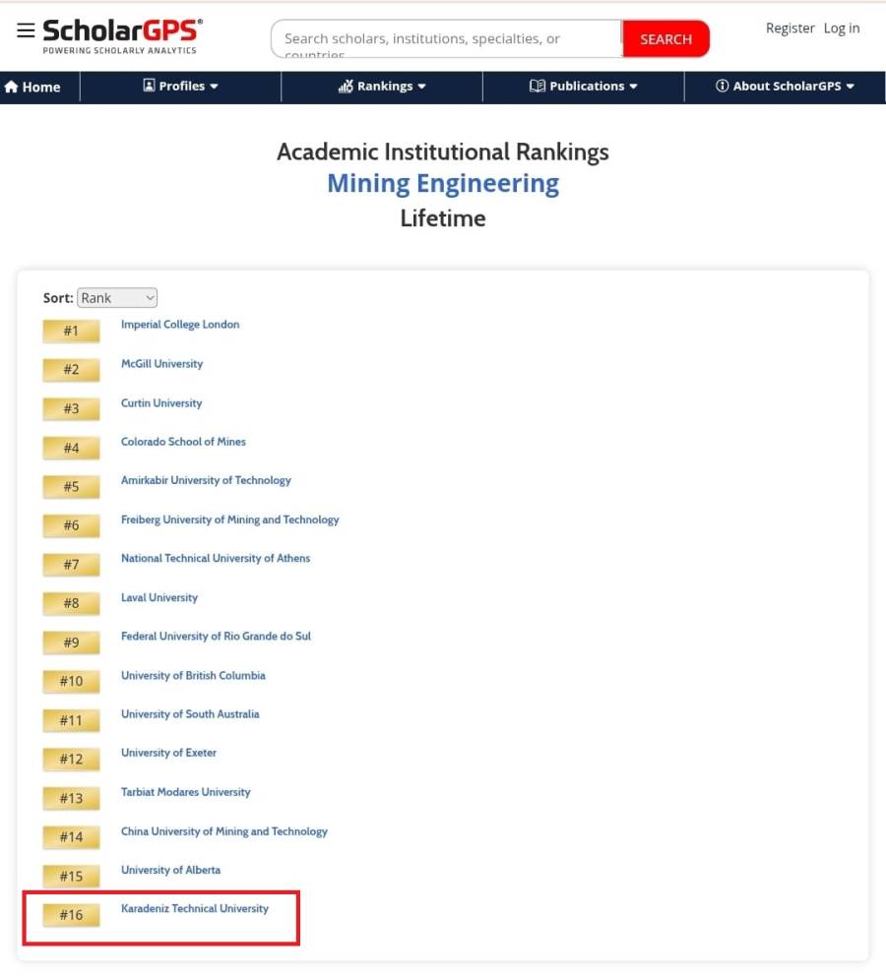Image resolution: width=886 pixels, height=978 pixels.
Task: Expand the Profiles menu
Action: coord(181,87)
